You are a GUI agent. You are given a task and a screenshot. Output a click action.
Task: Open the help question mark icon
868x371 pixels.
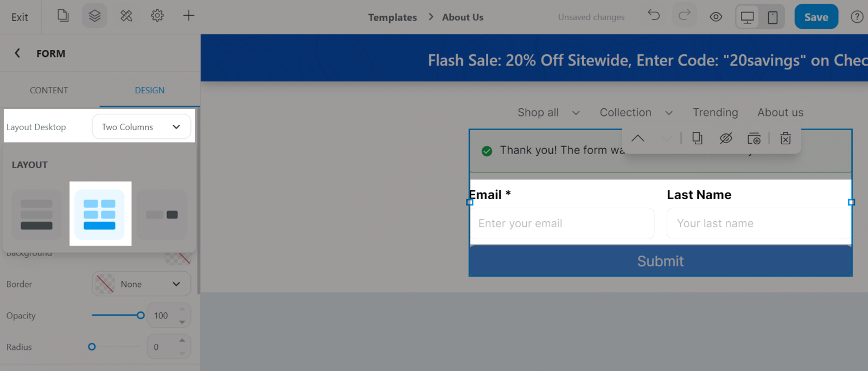pos(857,17)
